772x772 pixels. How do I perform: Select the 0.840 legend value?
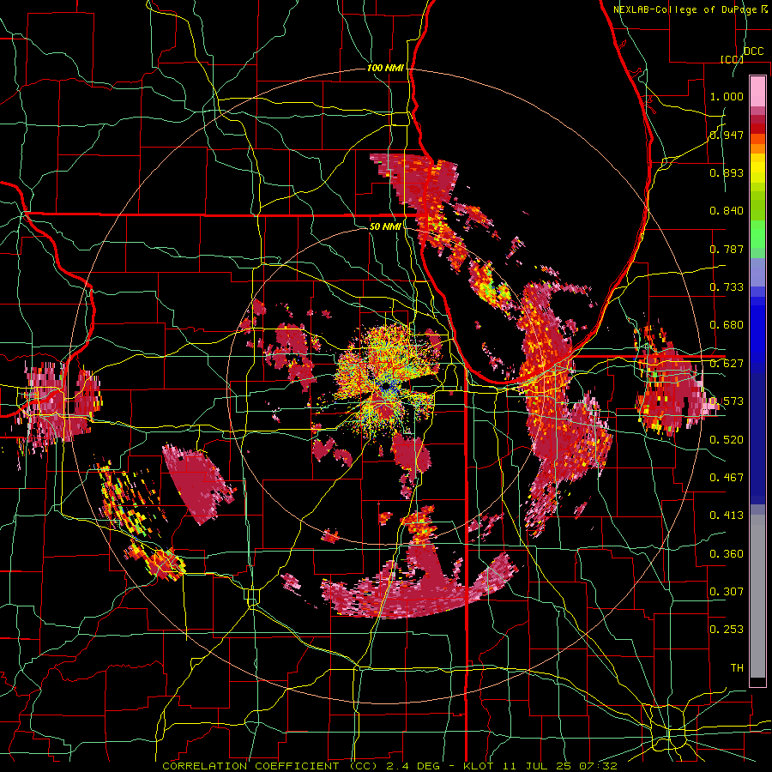click(727, 211)
